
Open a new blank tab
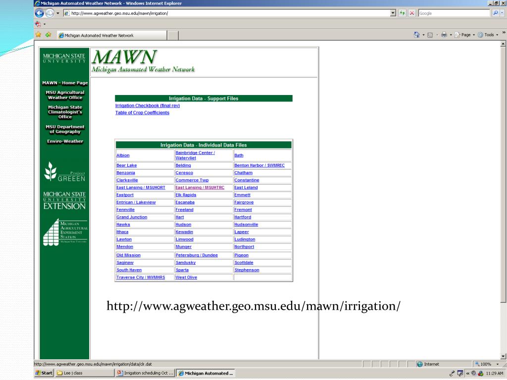(173, 35)
